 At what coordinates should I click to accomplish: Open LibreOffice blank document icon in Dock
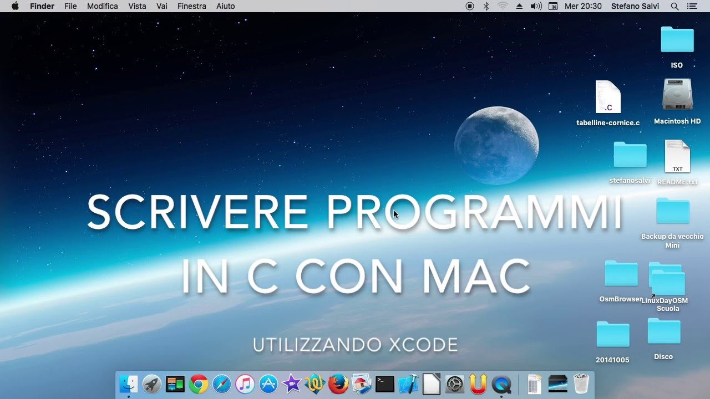(x=431, y=383)
